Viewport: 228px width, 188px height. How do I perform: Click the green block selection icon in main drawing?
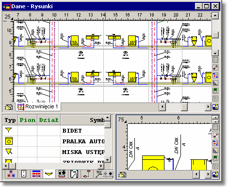click(215, 91)
